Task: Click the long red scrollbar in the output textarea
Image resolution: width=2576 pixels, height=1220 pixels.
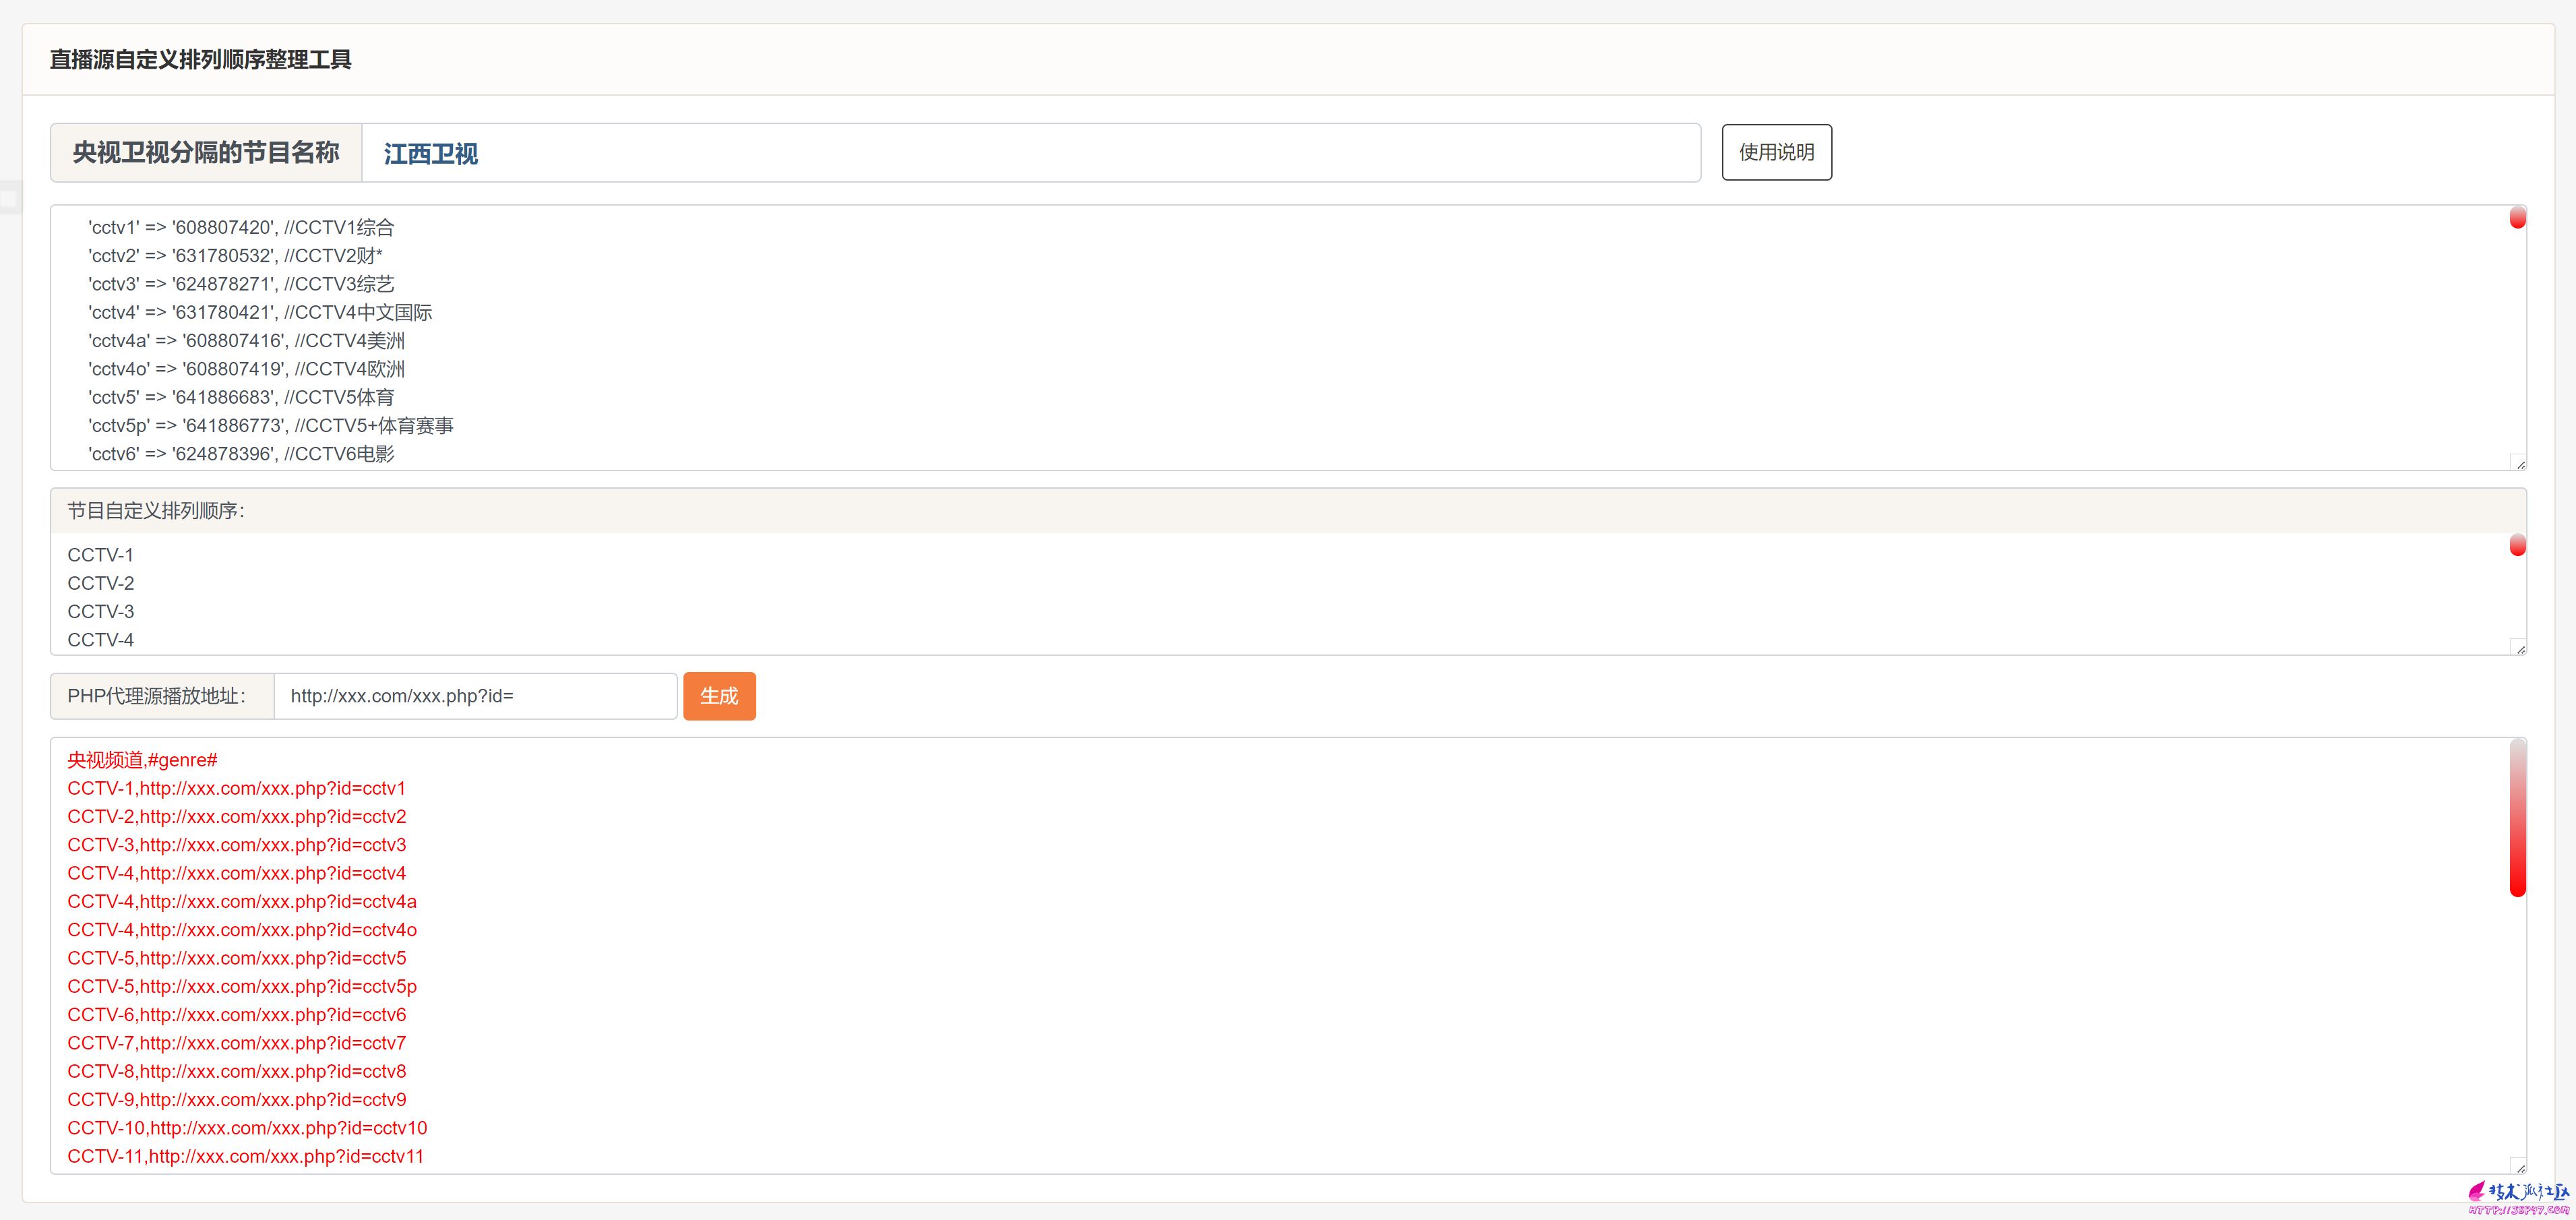Action: pos(2517,818)
